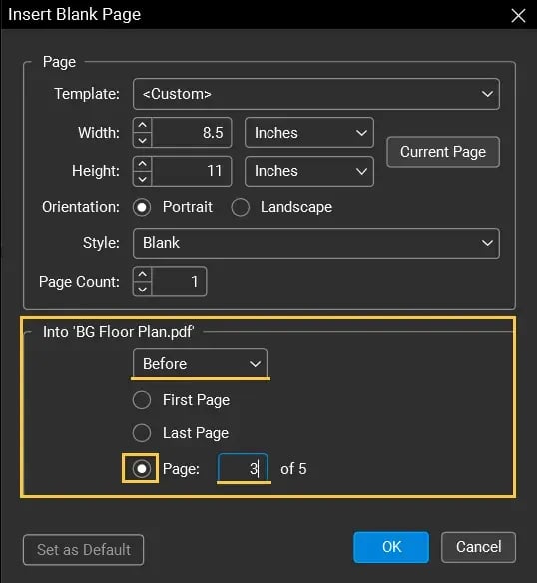Image resolution: width=537 pixels, height=583 pixels.
Task: Open the Width units Inches dropdown
Action: click(x=309, y=133)
